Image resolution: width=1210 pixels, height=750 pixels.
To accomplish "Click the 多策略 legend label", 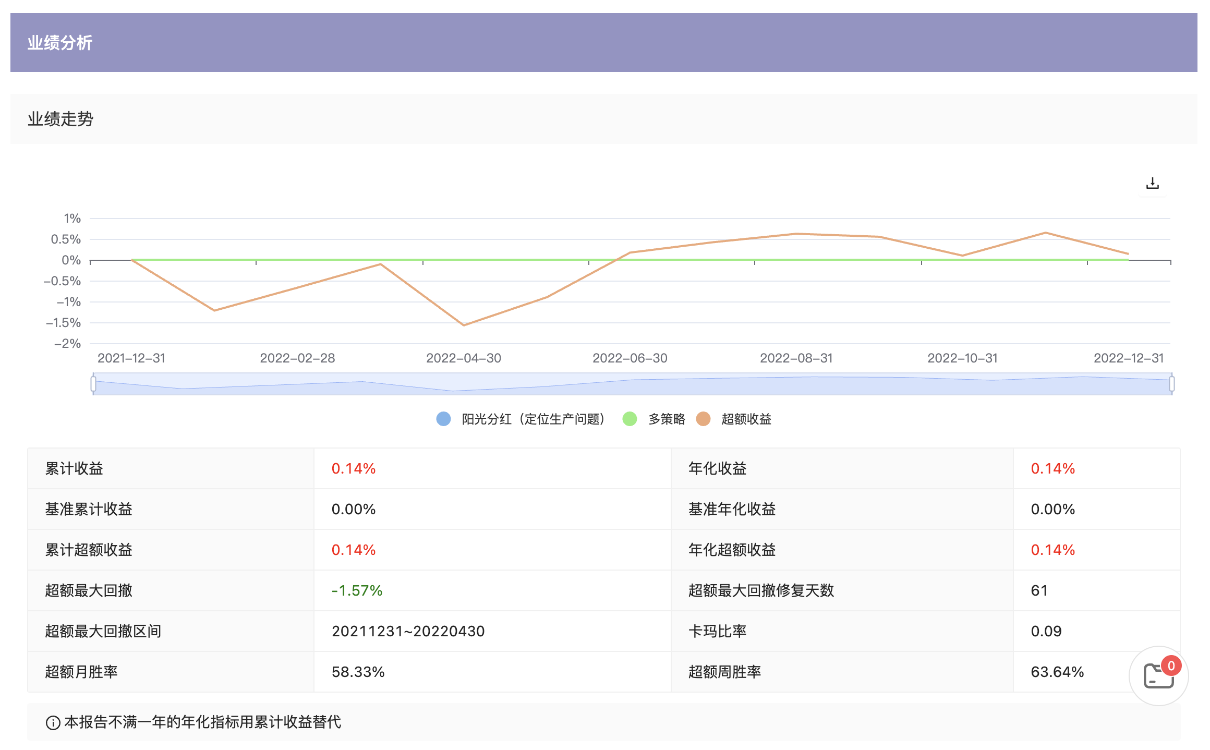I will 667,419.
